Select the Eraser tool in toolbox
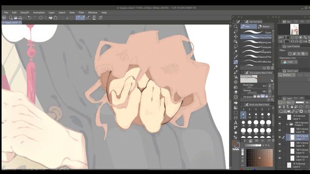 (x=236, y=92)
